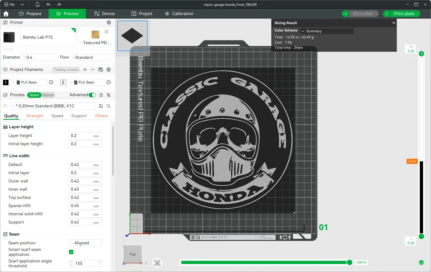Toggle Advanced settings switch
The height and width of the screenshot is (272, 431).
coord(93,95)
